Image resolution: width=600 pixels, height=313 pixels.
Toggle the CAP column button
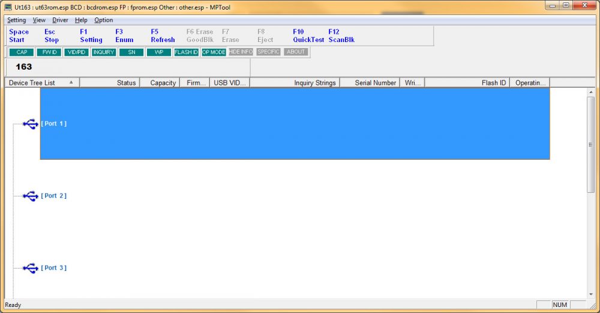(x=22, y=52)
